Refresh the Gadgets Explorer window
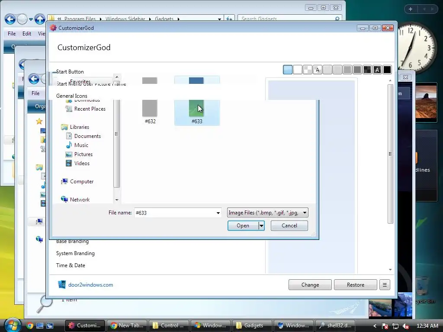Screen dimensions: 443x332 click(x=229, y=19)
